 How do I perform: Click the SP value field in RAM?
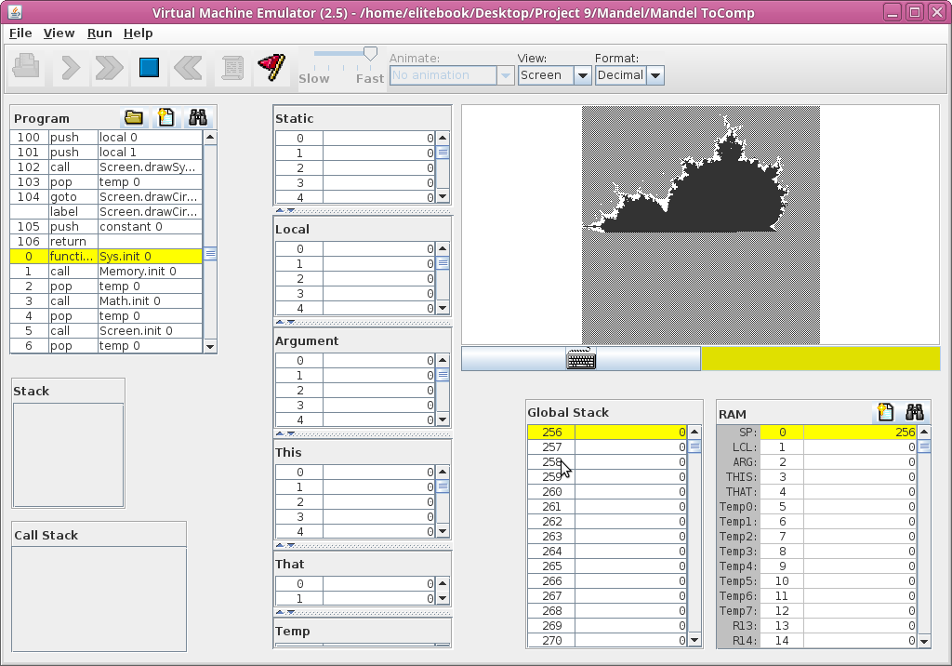(x=860, y=433)
